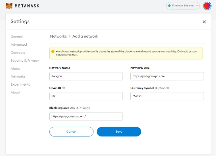This screenshot has width=216, height=156.
Task: Click the METAMASK wordmark text
Action: (x=27, y=6)
